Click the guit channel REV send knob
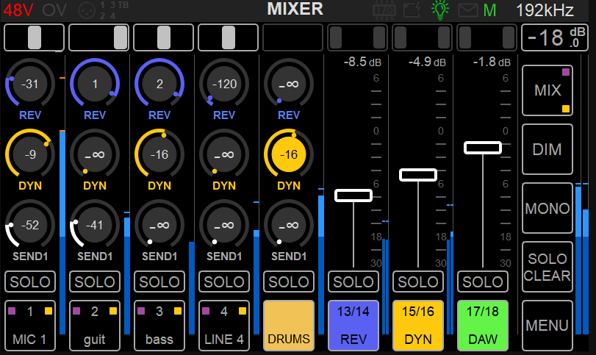596x355 pixels. [95, 85]
